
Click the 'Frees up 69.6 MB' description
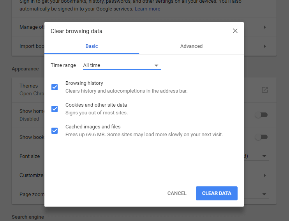click(x=144, y=135)
